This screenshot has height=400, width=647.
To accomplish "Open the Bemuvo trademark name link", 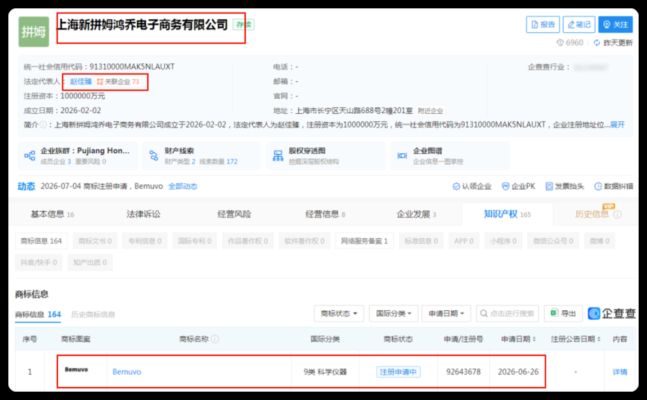I will tap(126, 372).
